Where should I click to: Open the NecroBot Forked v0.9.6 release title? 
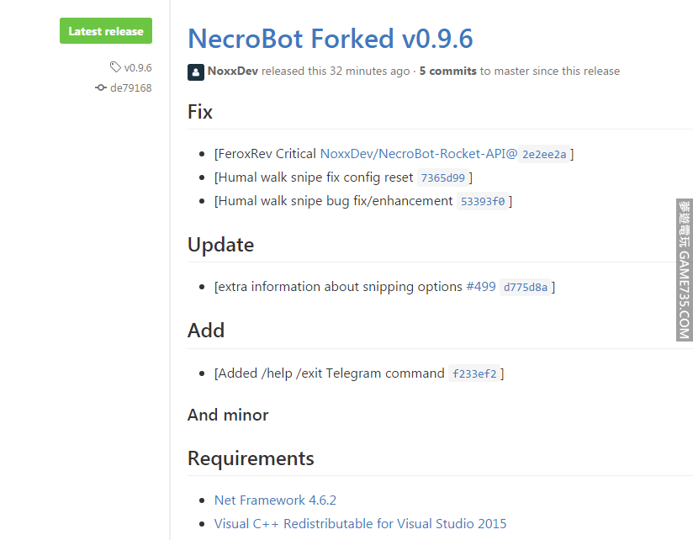pyautogui.click(x=330, y=38)
